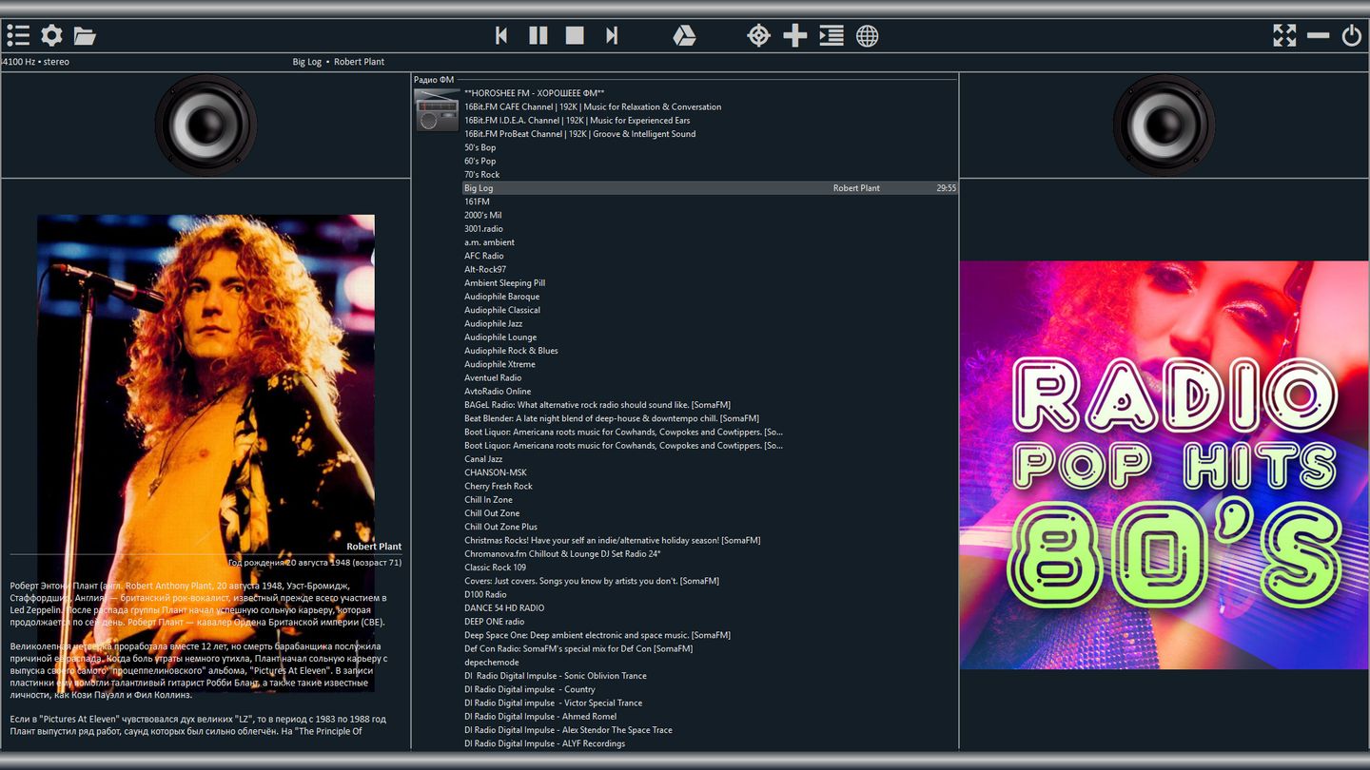The width and height of the screenshot is (1370, 770).
Task: Choose Classic Rock 109 from the list
Action: 495,568
